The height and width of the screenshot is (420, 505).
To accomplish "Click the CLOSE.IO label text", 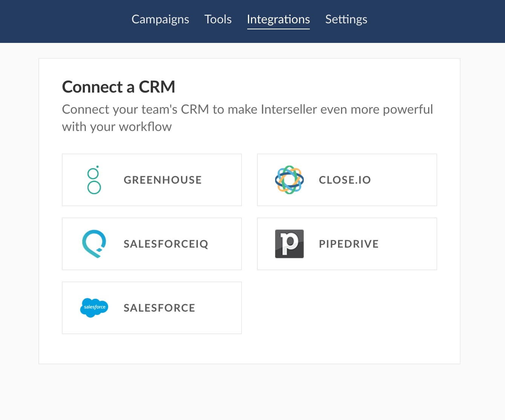I will click(345, 180).
